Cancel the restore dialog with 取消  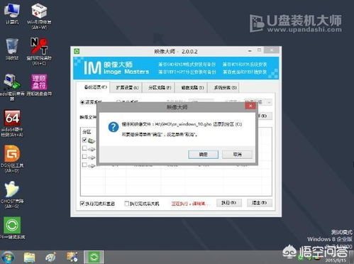coord(237,155)
